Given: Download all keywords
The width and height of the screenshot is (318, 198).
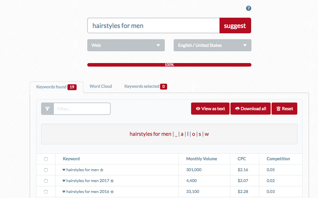Looking at the screenshot, I should tap(250, 109).
